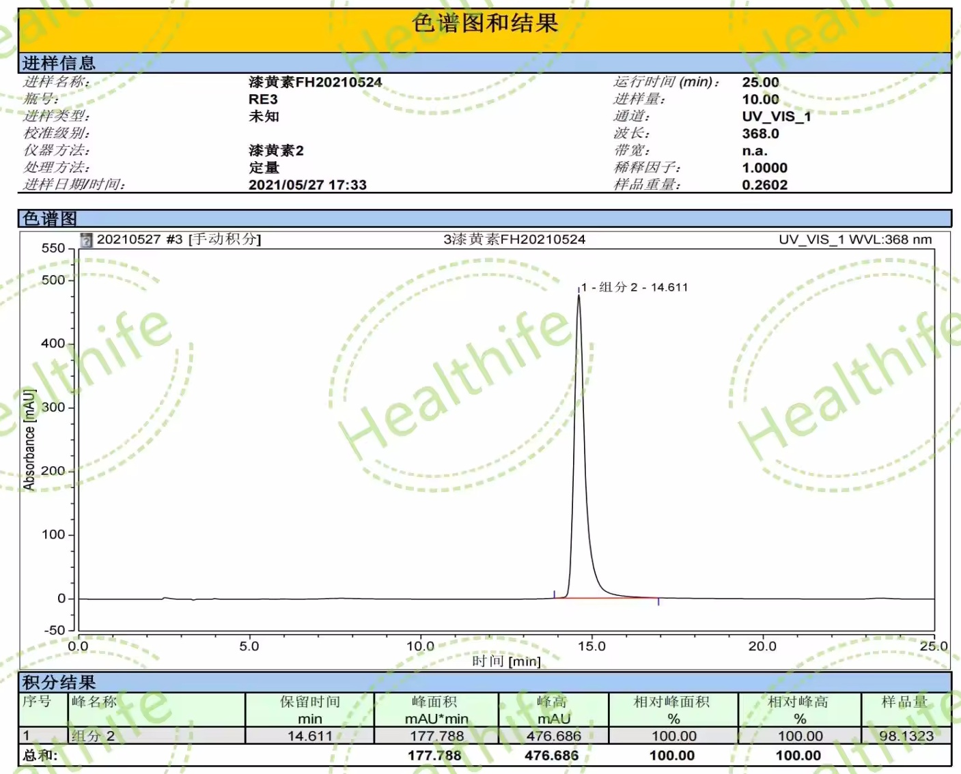This screenshot has width=961, height=774.
Task: Select the left blue integration start marker
Action: click(x=555, y=594)
